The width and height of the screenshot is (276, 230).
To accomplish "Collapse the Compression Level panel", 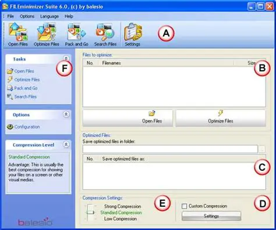I will pos(66,145).
